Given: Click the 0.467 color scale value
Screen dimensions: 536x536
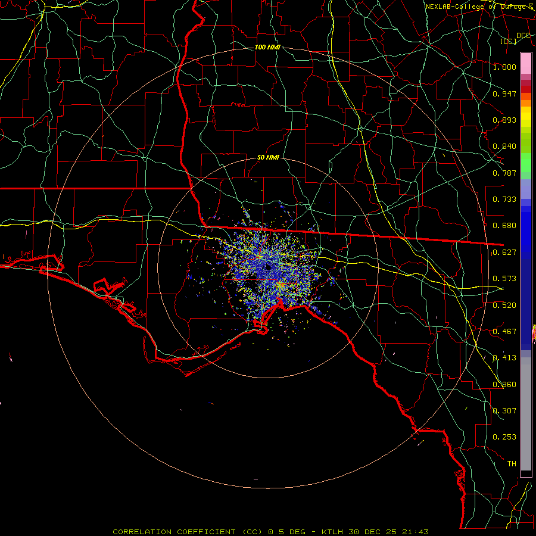Looking at the screenshot, I should click(504, 332).
